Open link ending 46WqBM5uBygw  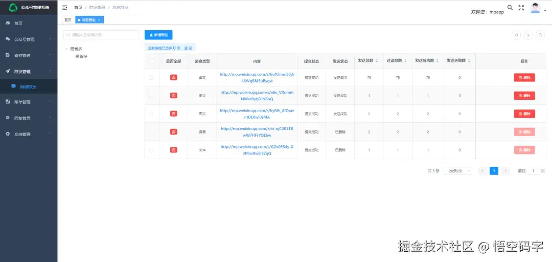pyautogui.click(x=257, y=78)
